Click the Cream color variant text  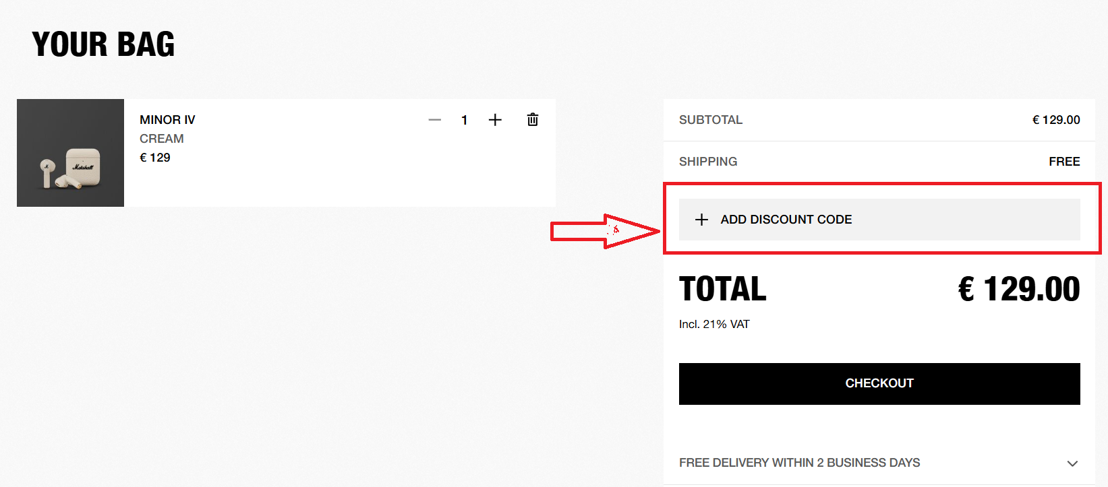(x=161, y=139)
